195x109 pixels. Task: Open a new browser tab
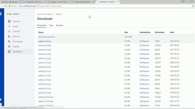[123, 2]
